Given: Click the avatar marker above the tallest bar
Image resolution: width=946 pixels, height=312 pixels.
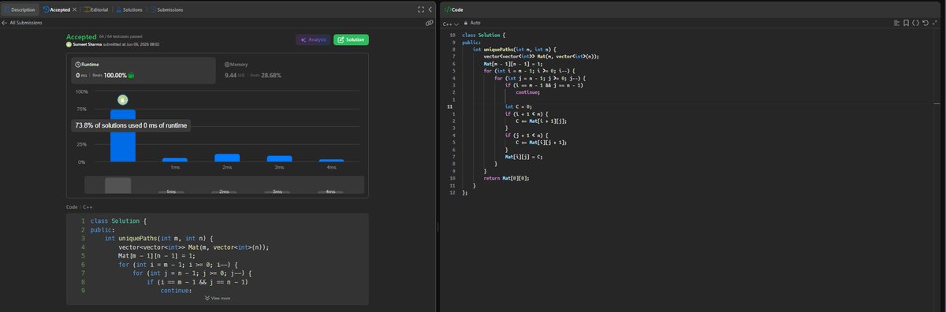Looking at the screenshot, I should (x=122, y=100).
